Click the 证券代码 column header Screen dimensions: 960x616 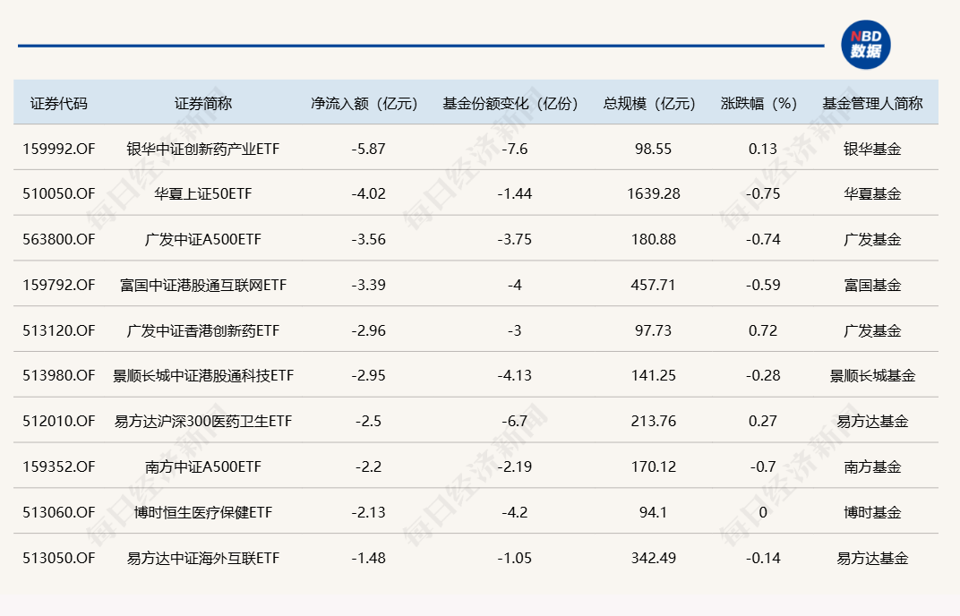click(59, 103)
